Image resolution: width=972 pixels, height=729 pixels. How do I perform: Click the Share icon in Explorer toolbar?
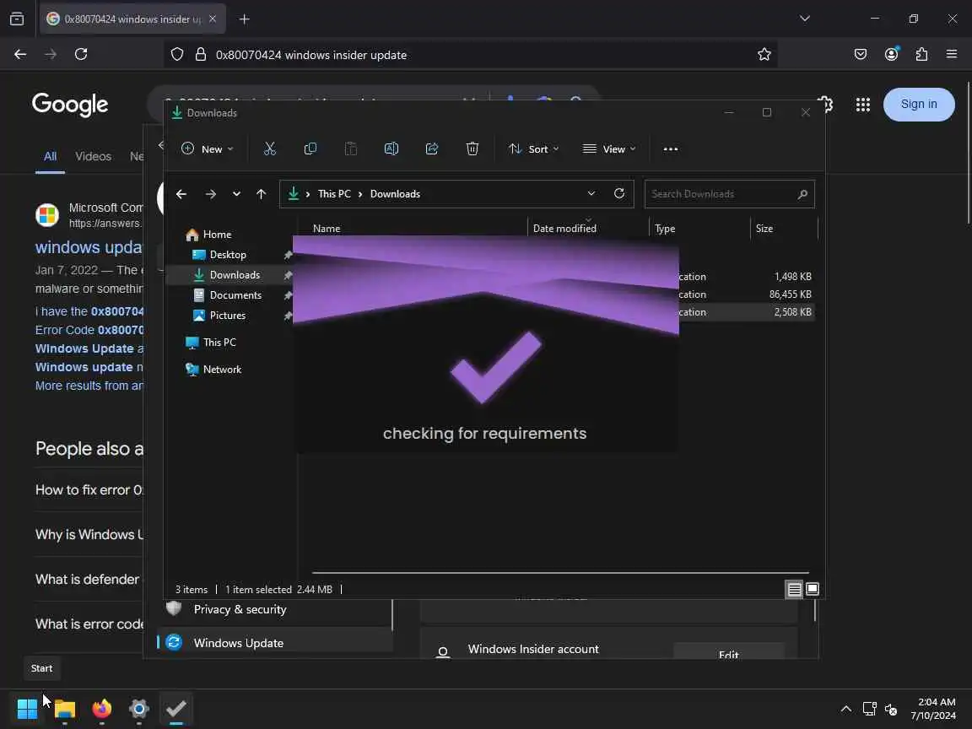[432, 148]
